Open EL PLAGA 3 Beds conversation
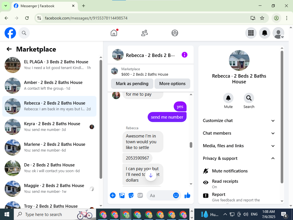 coord(50,65)
